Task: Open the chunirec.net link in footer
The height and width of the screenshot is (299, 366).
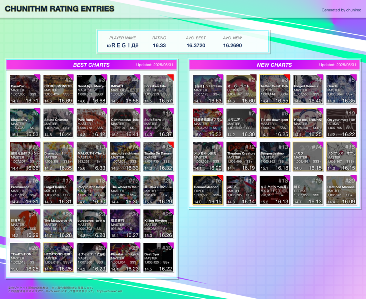Action: (109, 291)
